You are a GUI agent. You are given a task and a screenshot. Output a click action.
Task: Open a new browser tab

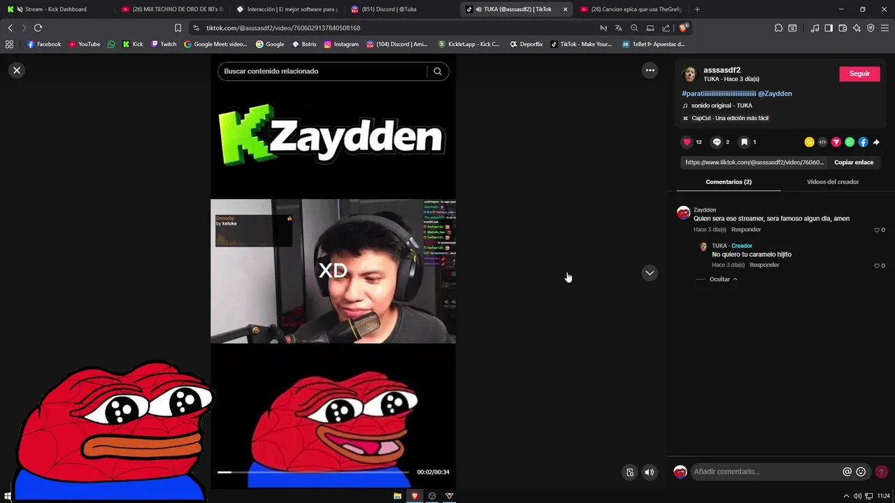point(697,9)
